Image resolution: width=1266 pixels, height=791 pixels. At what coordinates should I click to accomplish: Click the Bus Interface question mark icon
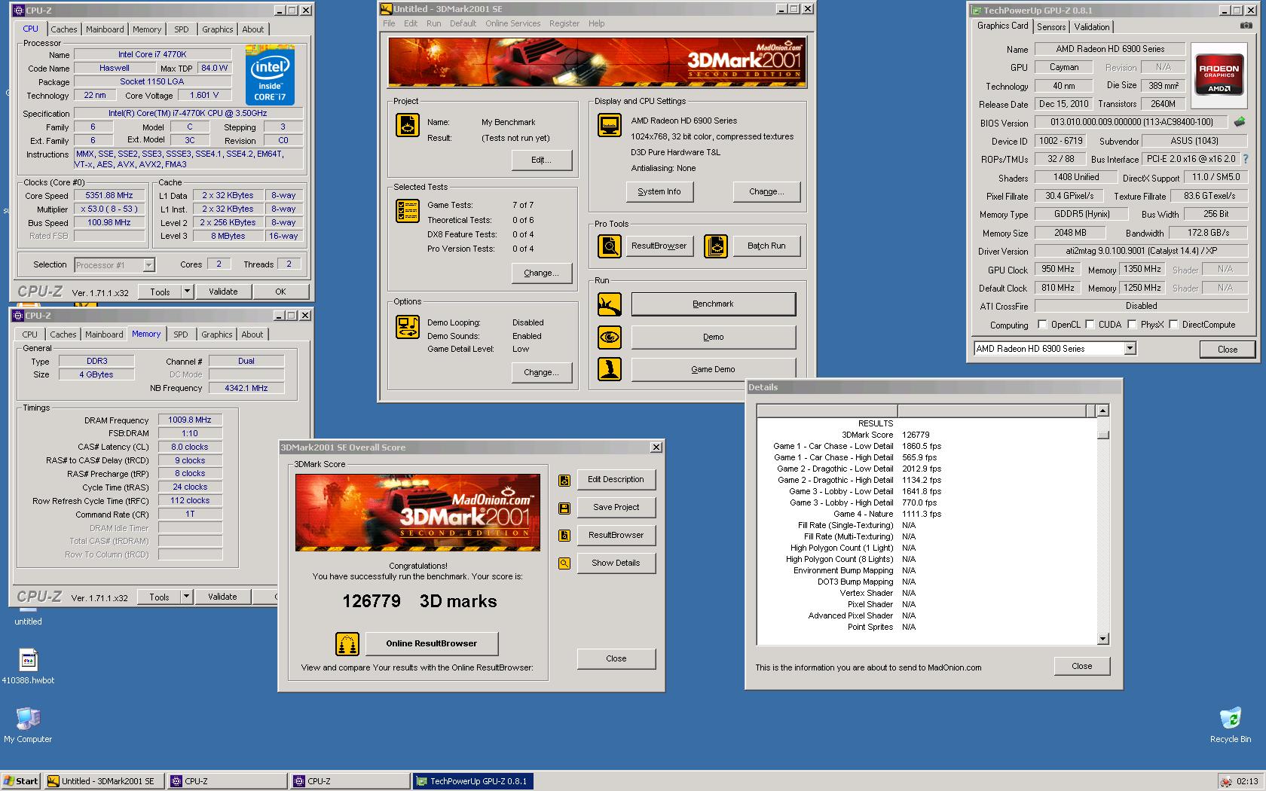coord(1246,159)
